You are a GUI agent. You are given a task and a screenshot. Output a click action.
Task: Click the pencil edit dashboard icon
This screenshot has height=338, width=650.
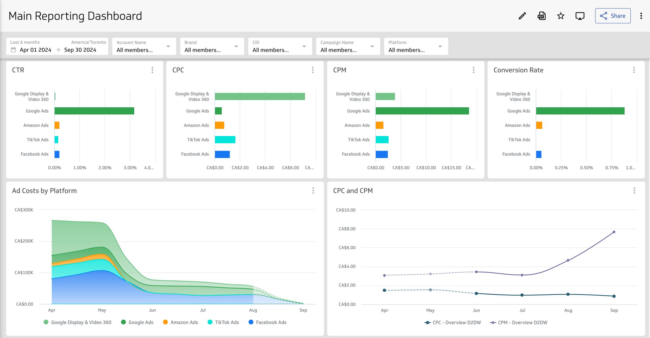click(x=522, y=16)
